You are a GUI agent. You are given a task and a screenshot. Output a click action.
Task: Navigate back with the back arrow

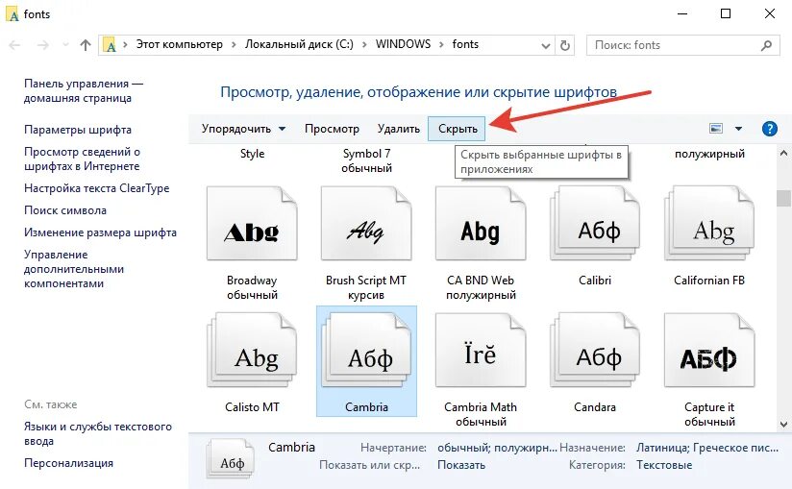14,45
